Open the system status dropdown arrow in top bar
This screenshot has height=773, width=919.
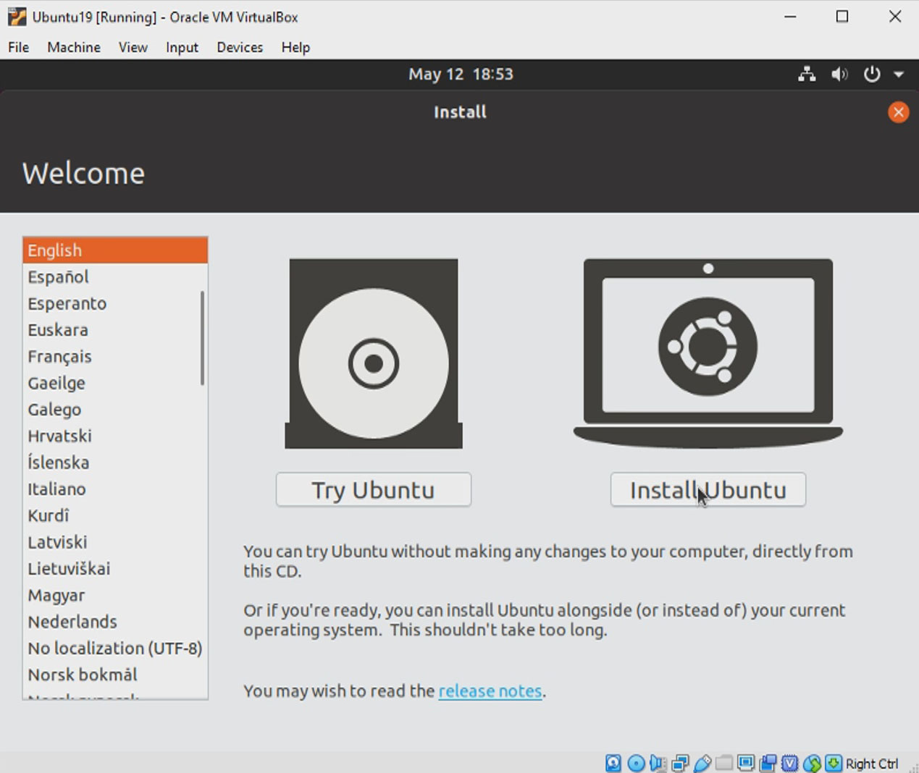click(x=899, y=74)
